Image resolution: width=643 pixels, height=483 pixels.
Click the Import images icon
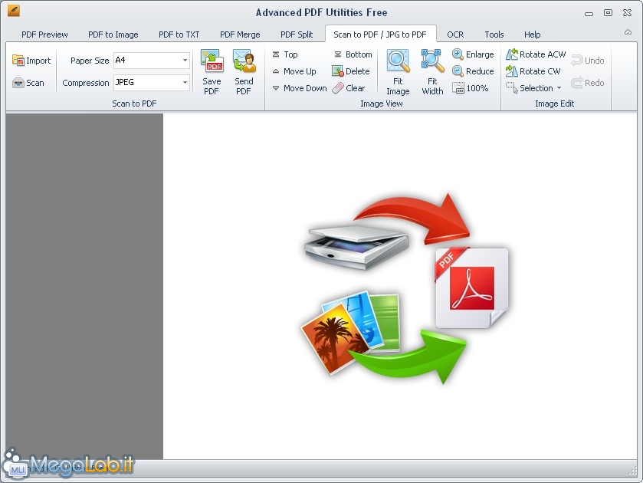pos(18,61)
